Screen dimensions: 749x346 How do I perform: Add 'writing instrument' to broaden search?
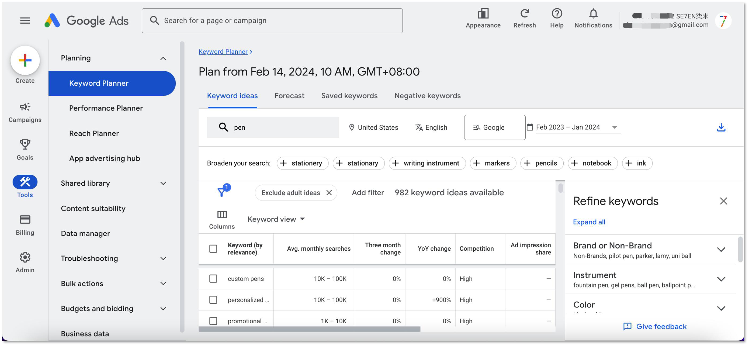pyautogui.click(x=427, y=163)
